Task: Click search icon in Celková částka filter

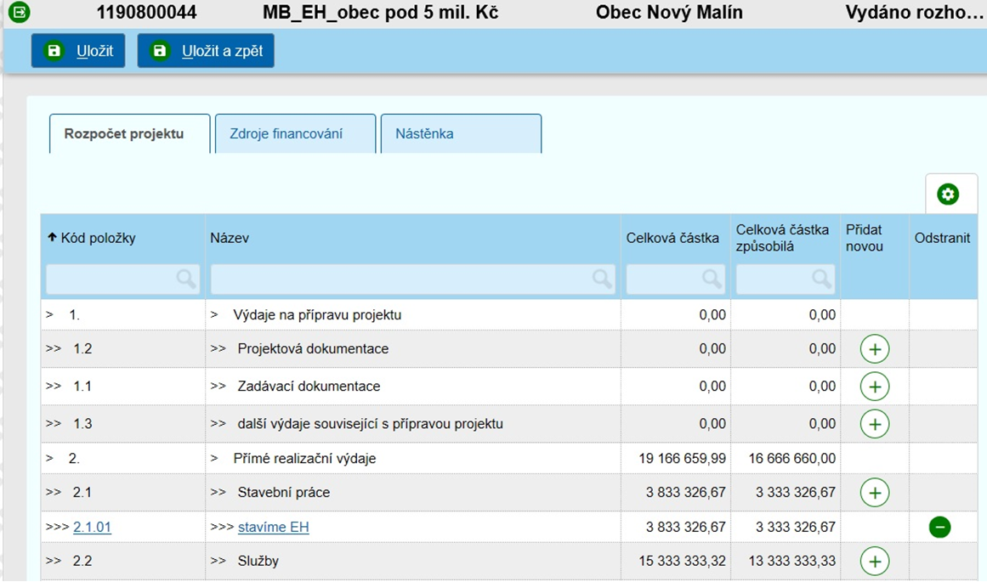Action: click(712, 279)
